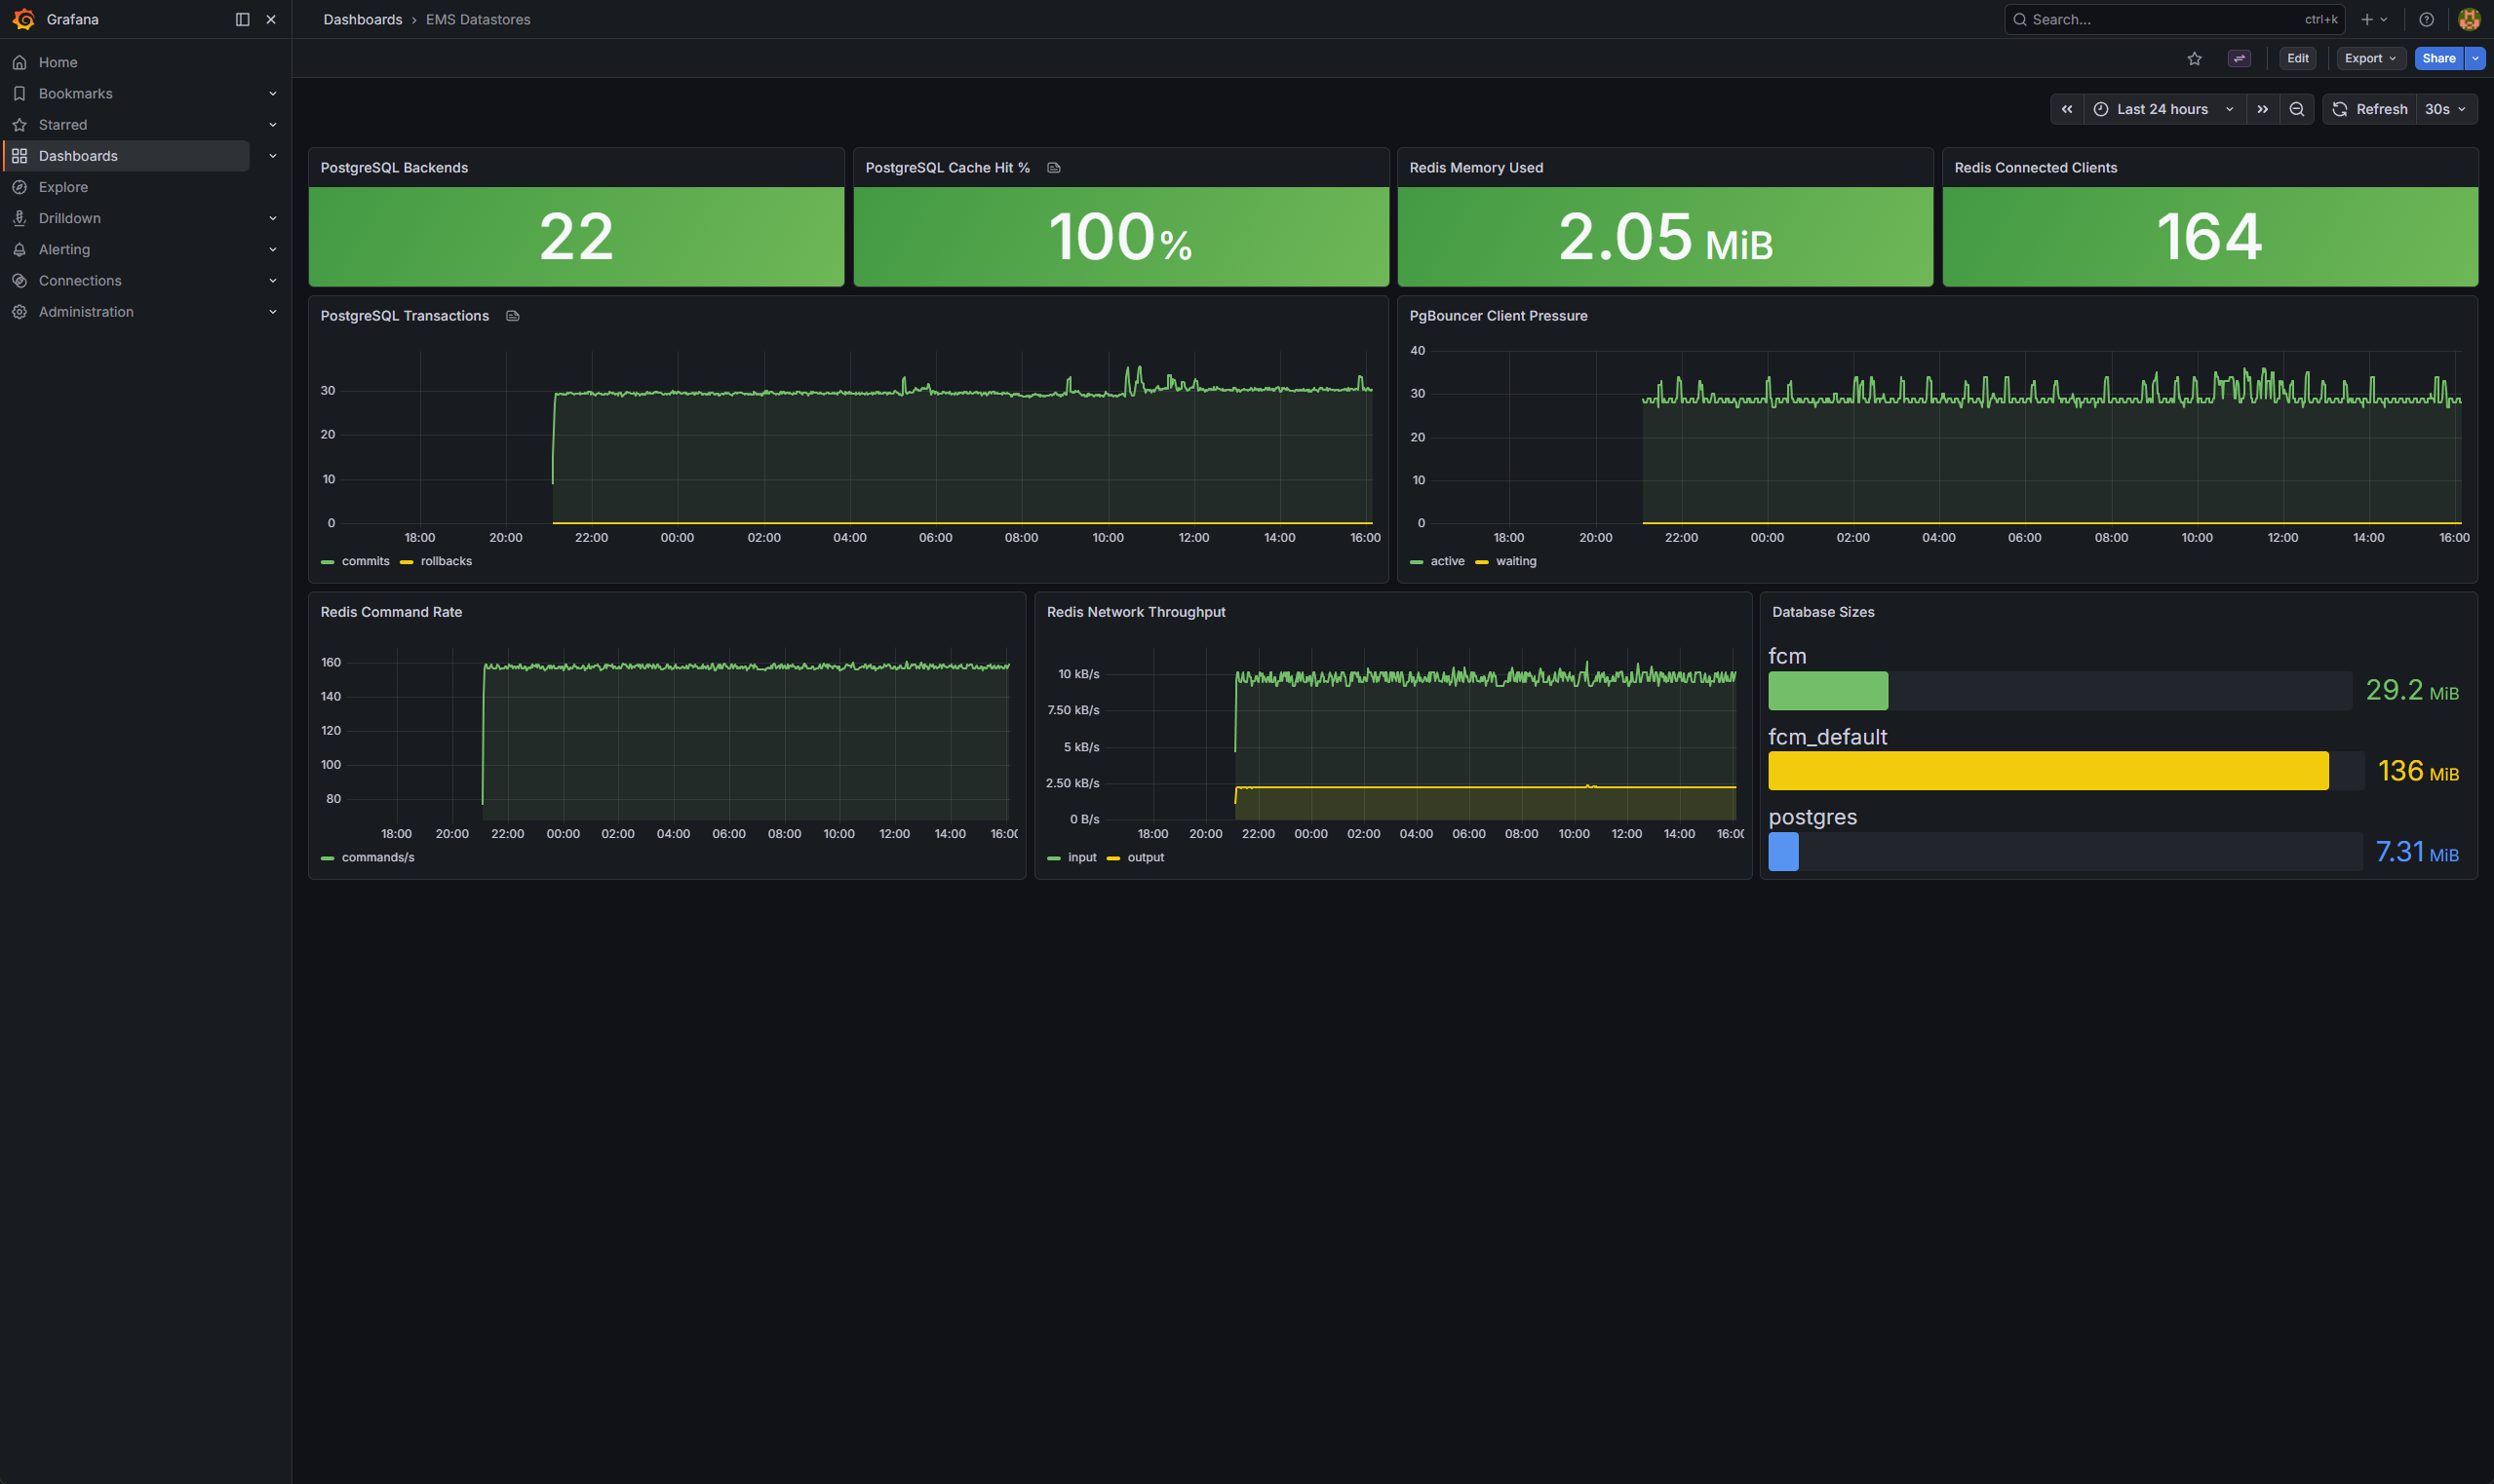This screenshot has height=1484, width=2494.
Task: Expand the Bookmarks section chevron
Action: 273,93
